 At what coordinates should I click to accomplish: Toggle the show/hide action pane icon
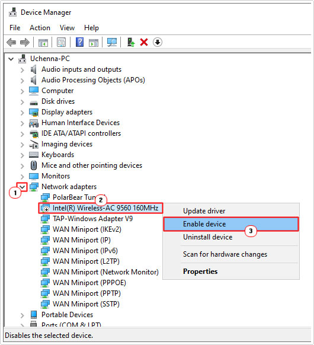94,42
